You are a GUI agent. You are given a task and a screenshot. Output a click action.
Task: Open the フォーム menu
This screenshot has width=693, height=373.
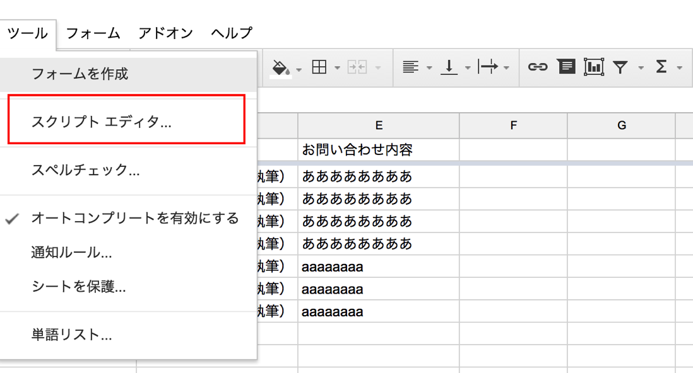point(93,33)
